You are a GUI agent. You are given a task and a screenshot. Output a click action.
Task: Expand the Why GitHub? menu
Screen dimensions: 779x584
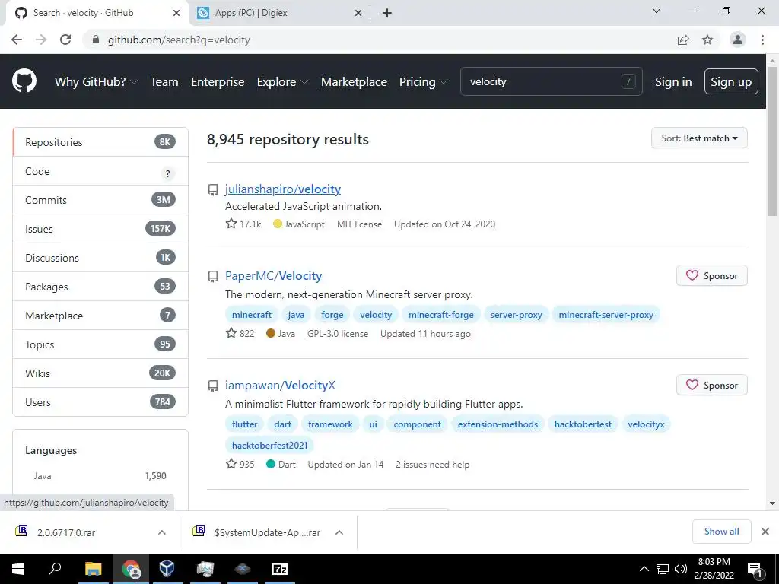96,81
